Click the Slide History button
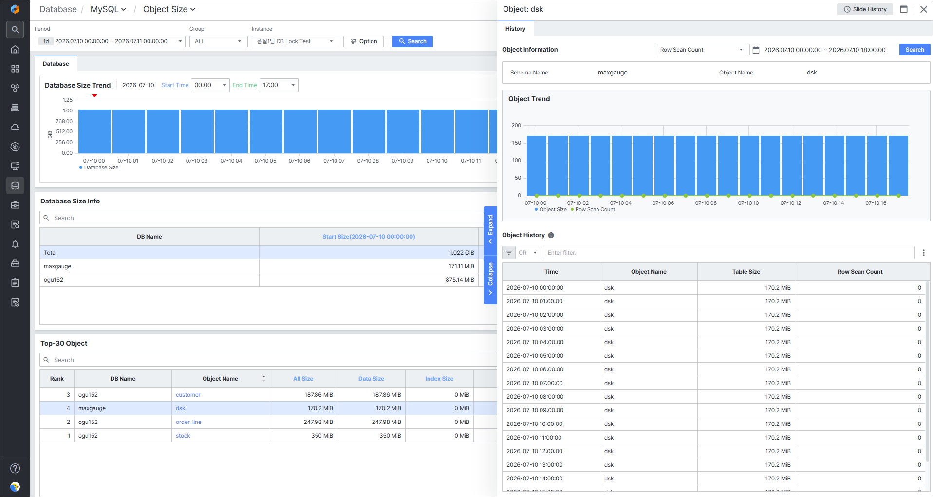This screenshot has height=497, width=933. click(865, 9)
